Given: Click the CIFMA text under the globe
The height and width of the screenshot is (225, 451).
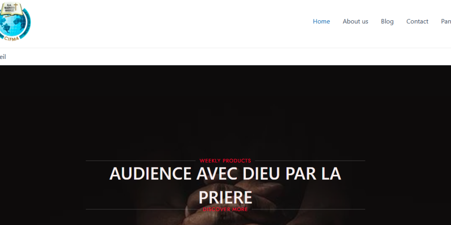Looking at the screenshot, I should pyautogui.click(x=12, y=38).
